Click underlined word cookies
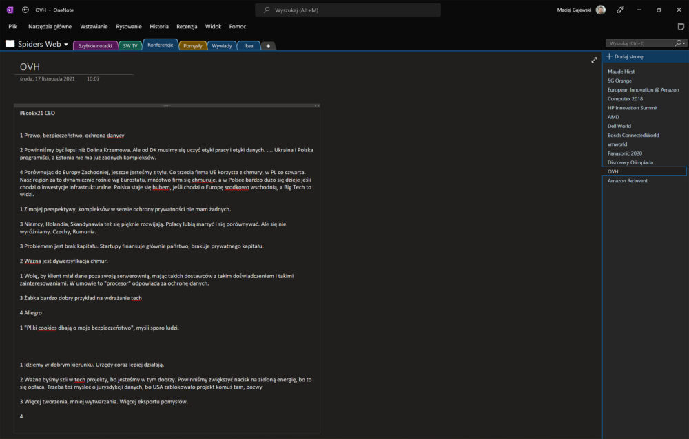 coord(47,328)
